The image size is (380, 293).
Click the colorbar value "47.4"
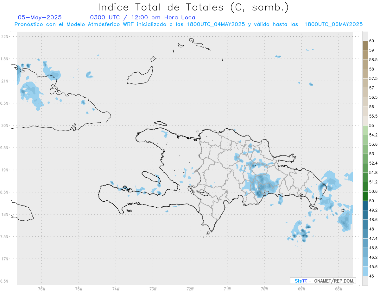(x=373, y=238)
